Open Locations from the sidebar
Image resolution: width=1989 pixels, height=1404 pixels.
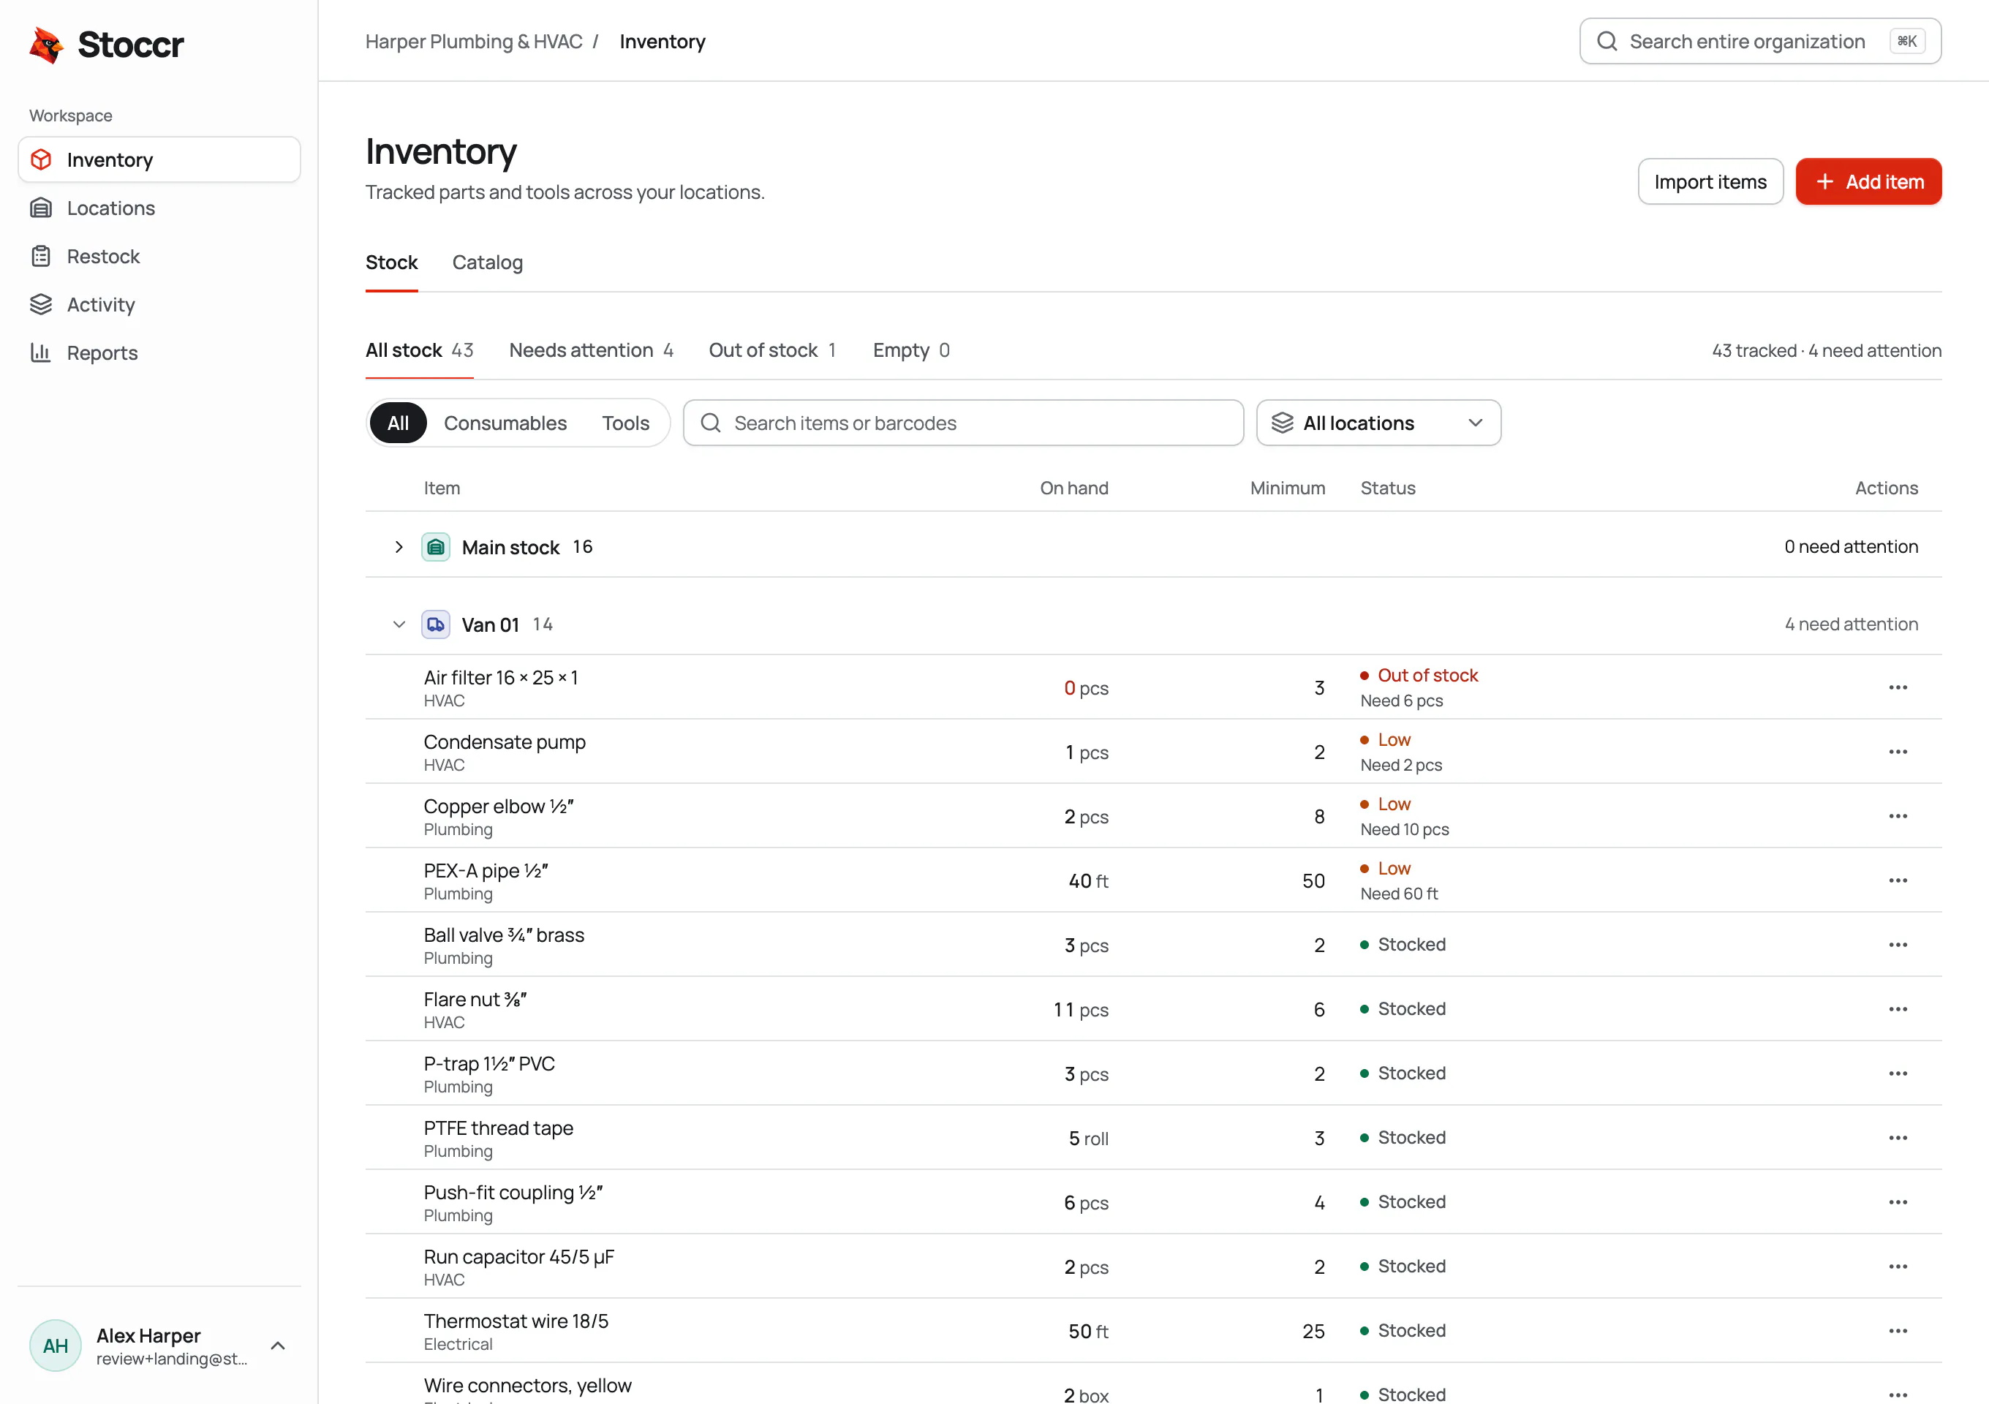159,208
